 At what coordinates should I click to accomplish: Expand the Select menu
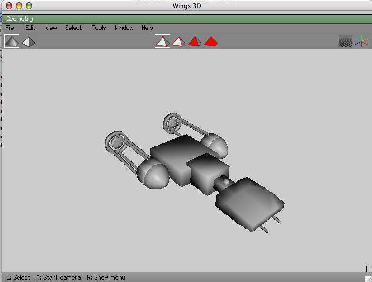click(x=74, y=28)
